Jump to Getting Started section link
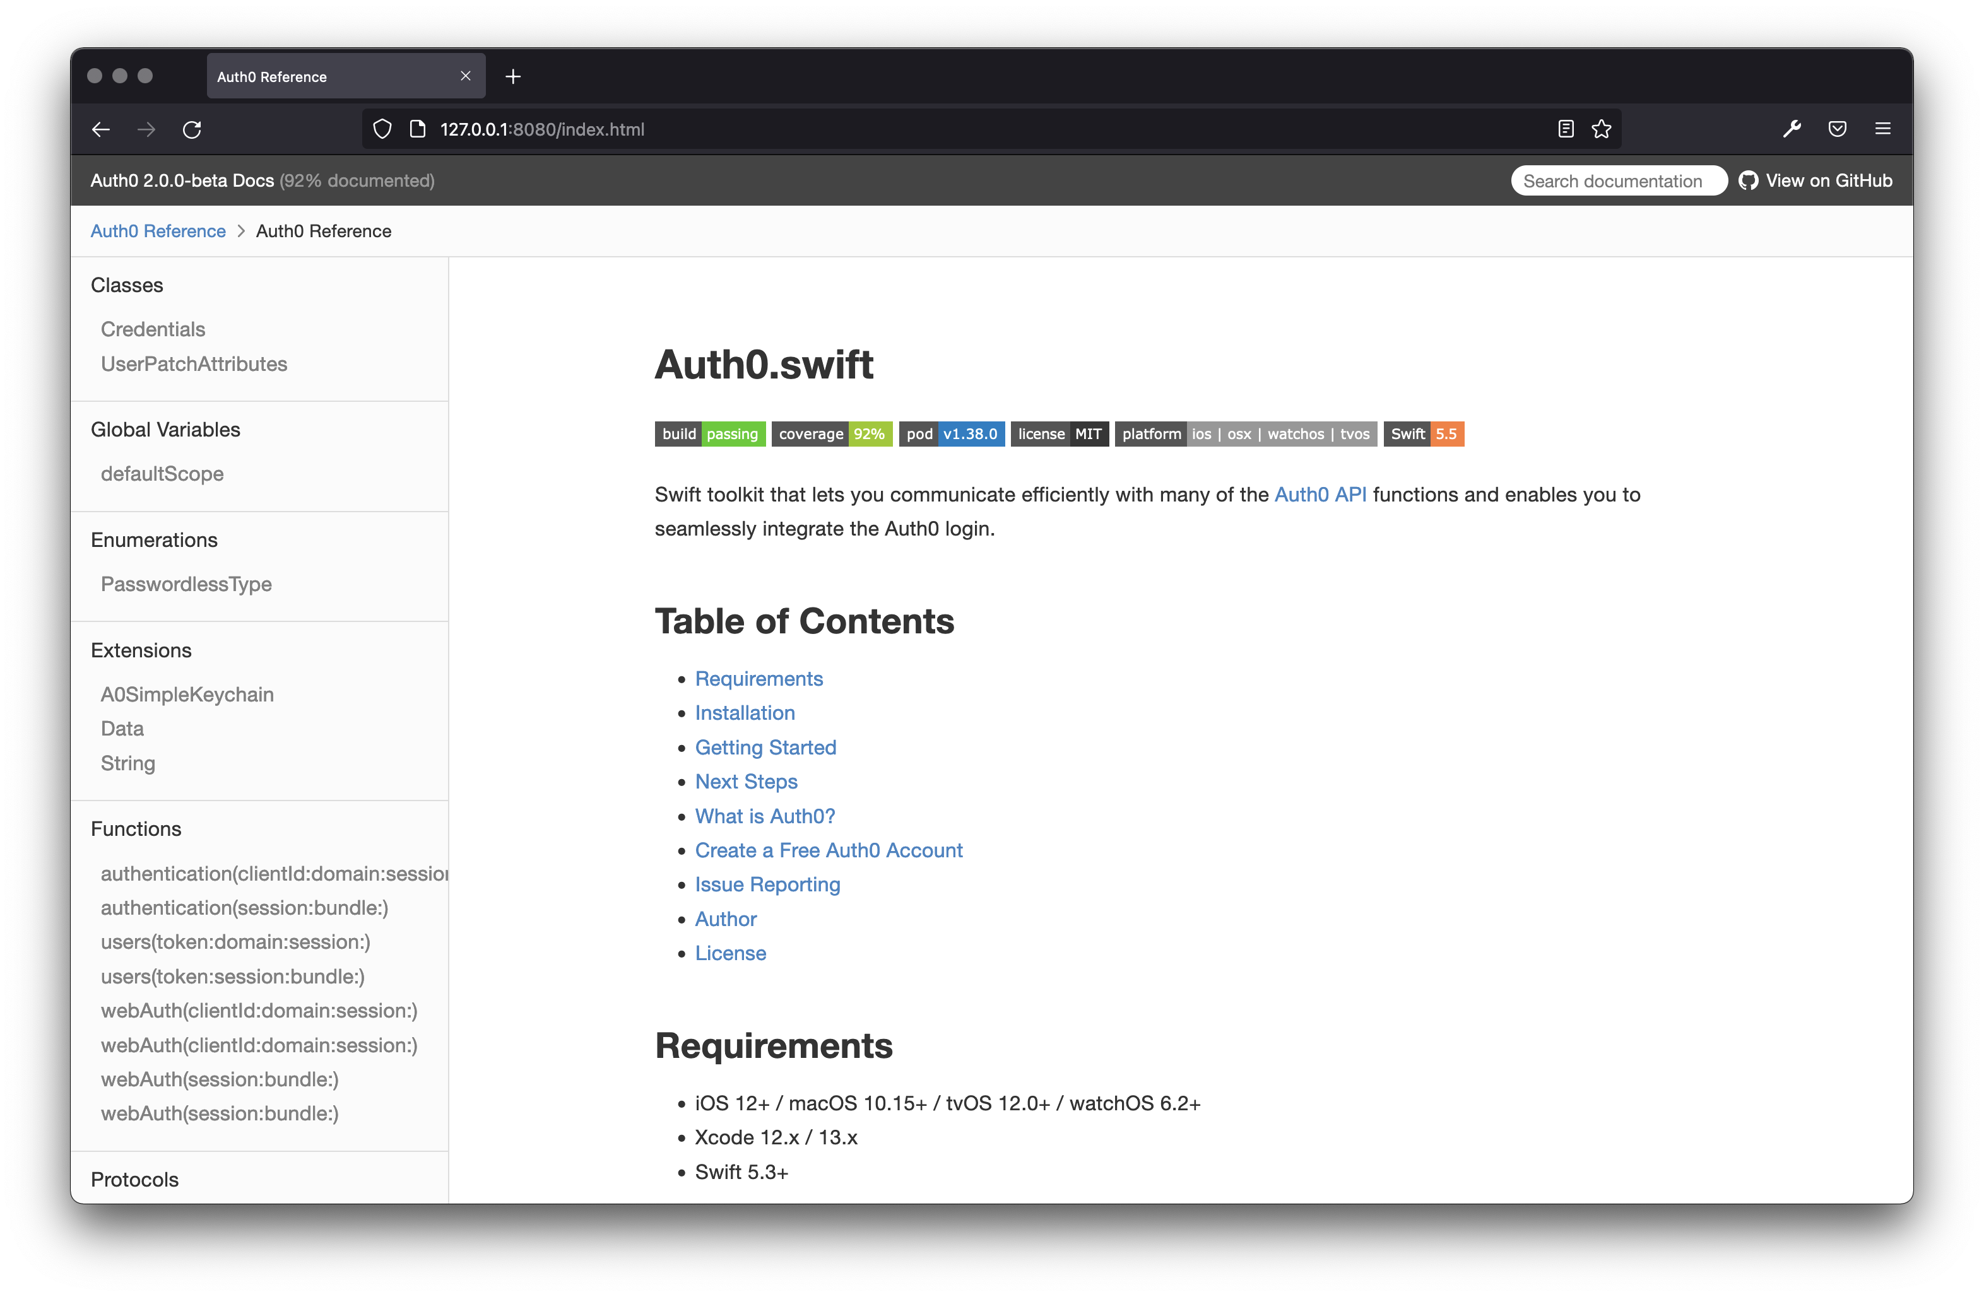1984x1297 pixels. point(765,748)
